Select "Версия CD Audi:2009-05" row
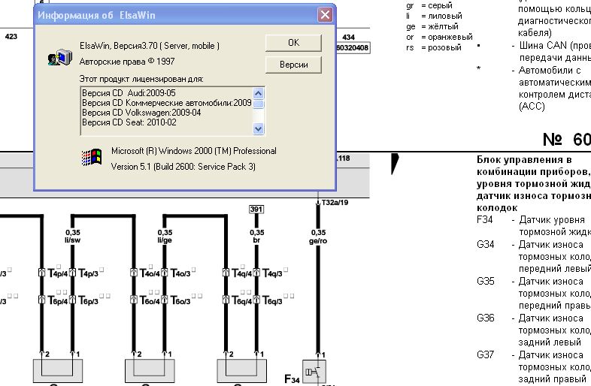Viewport: 591px width, 386px height. pos(129,93)
